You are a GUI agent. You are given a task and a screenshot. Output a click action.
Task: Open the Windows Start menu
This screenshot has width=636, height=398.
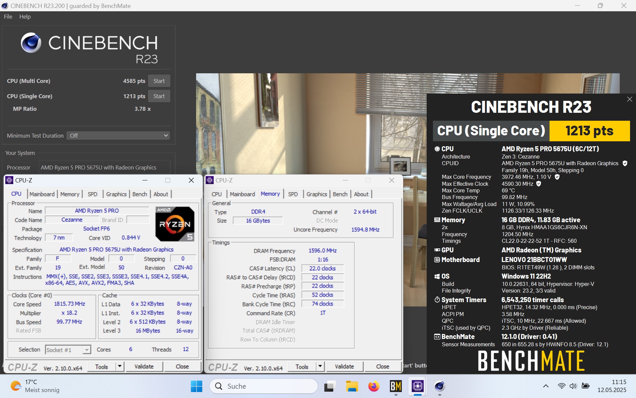point(196,386)
